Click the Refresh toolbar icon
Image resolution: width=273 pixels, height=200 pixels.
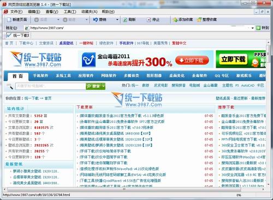124,20
